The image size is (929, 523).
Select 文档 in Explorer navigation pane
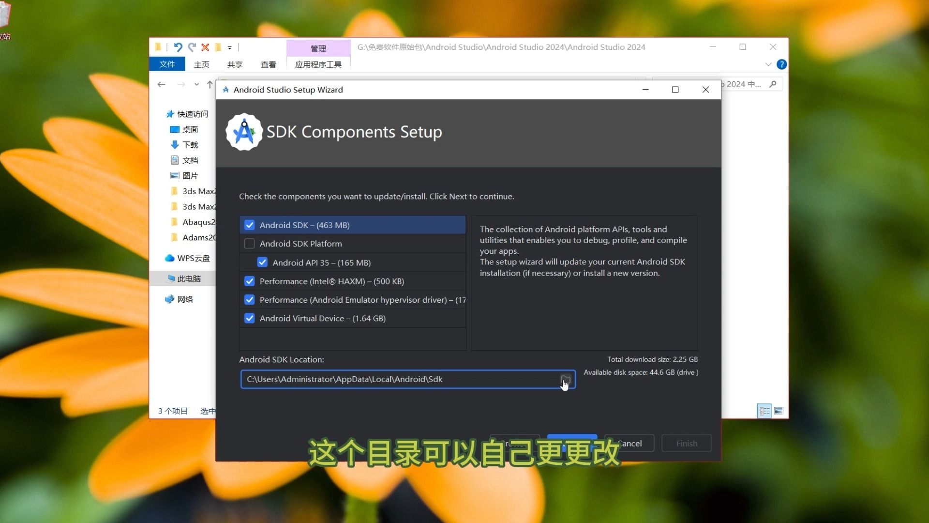pyautogui.click(x=184, y=160)
